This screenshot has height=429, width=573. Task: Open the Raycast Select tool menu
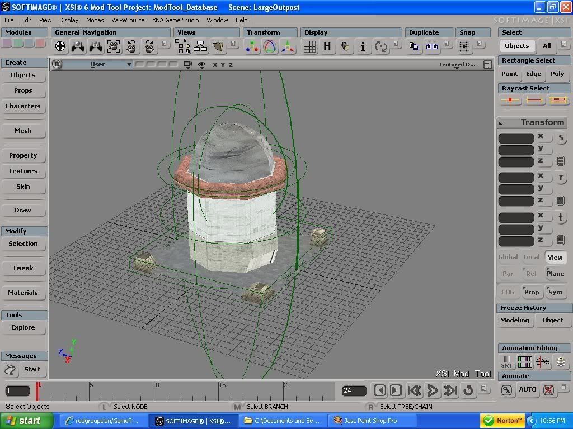tap(533, 88)
